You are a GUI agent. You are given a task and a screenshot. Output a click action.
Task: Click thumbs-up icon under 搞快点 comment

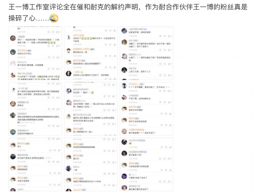click(x=58, y=109)
